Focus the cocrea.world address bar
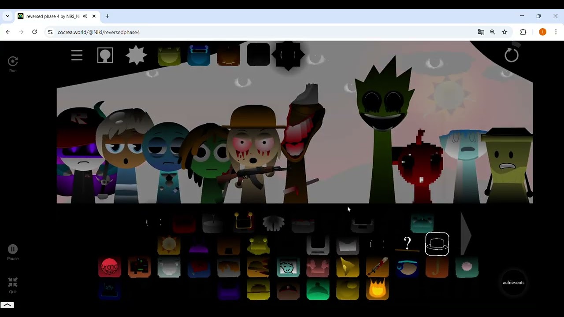 click(x=260, y=32)
